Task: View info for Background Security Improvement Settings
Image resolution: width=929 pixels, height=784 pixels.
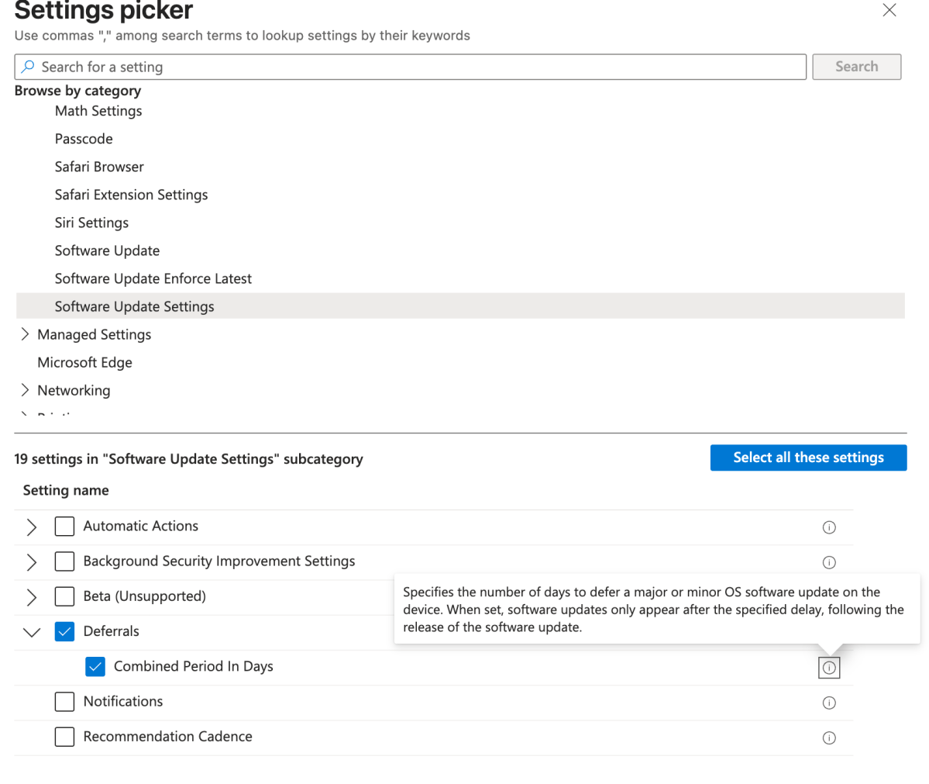Action: [829, 562]
